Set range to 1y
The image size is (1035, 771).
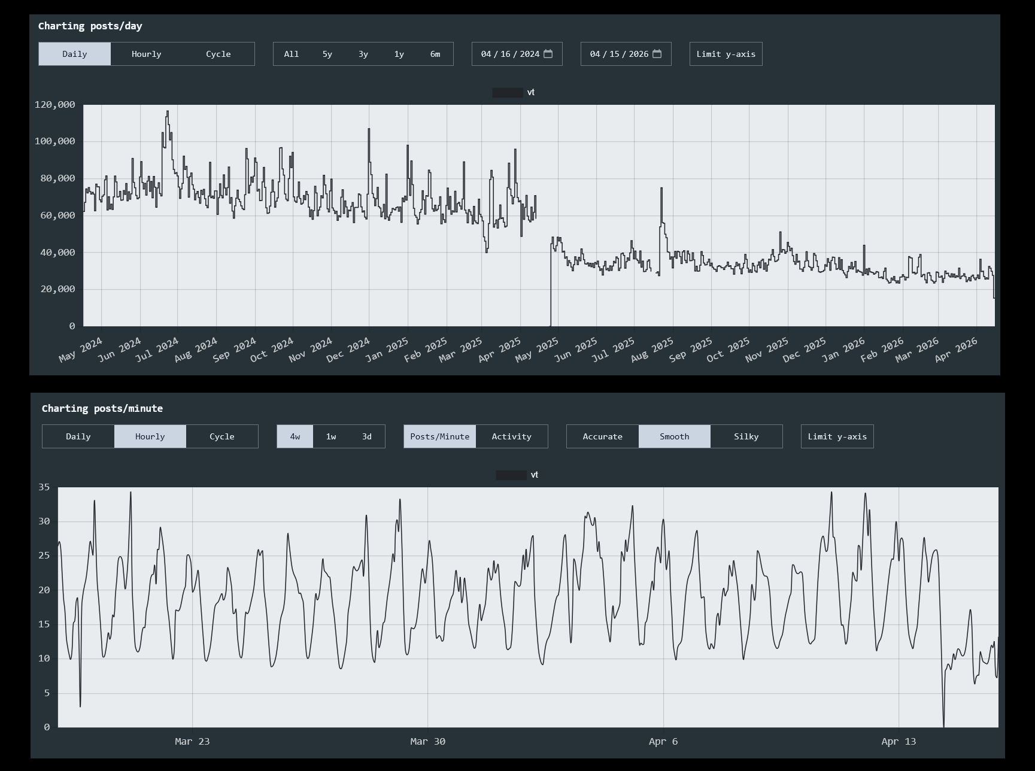pyautogui.click(x=399, y=54)
